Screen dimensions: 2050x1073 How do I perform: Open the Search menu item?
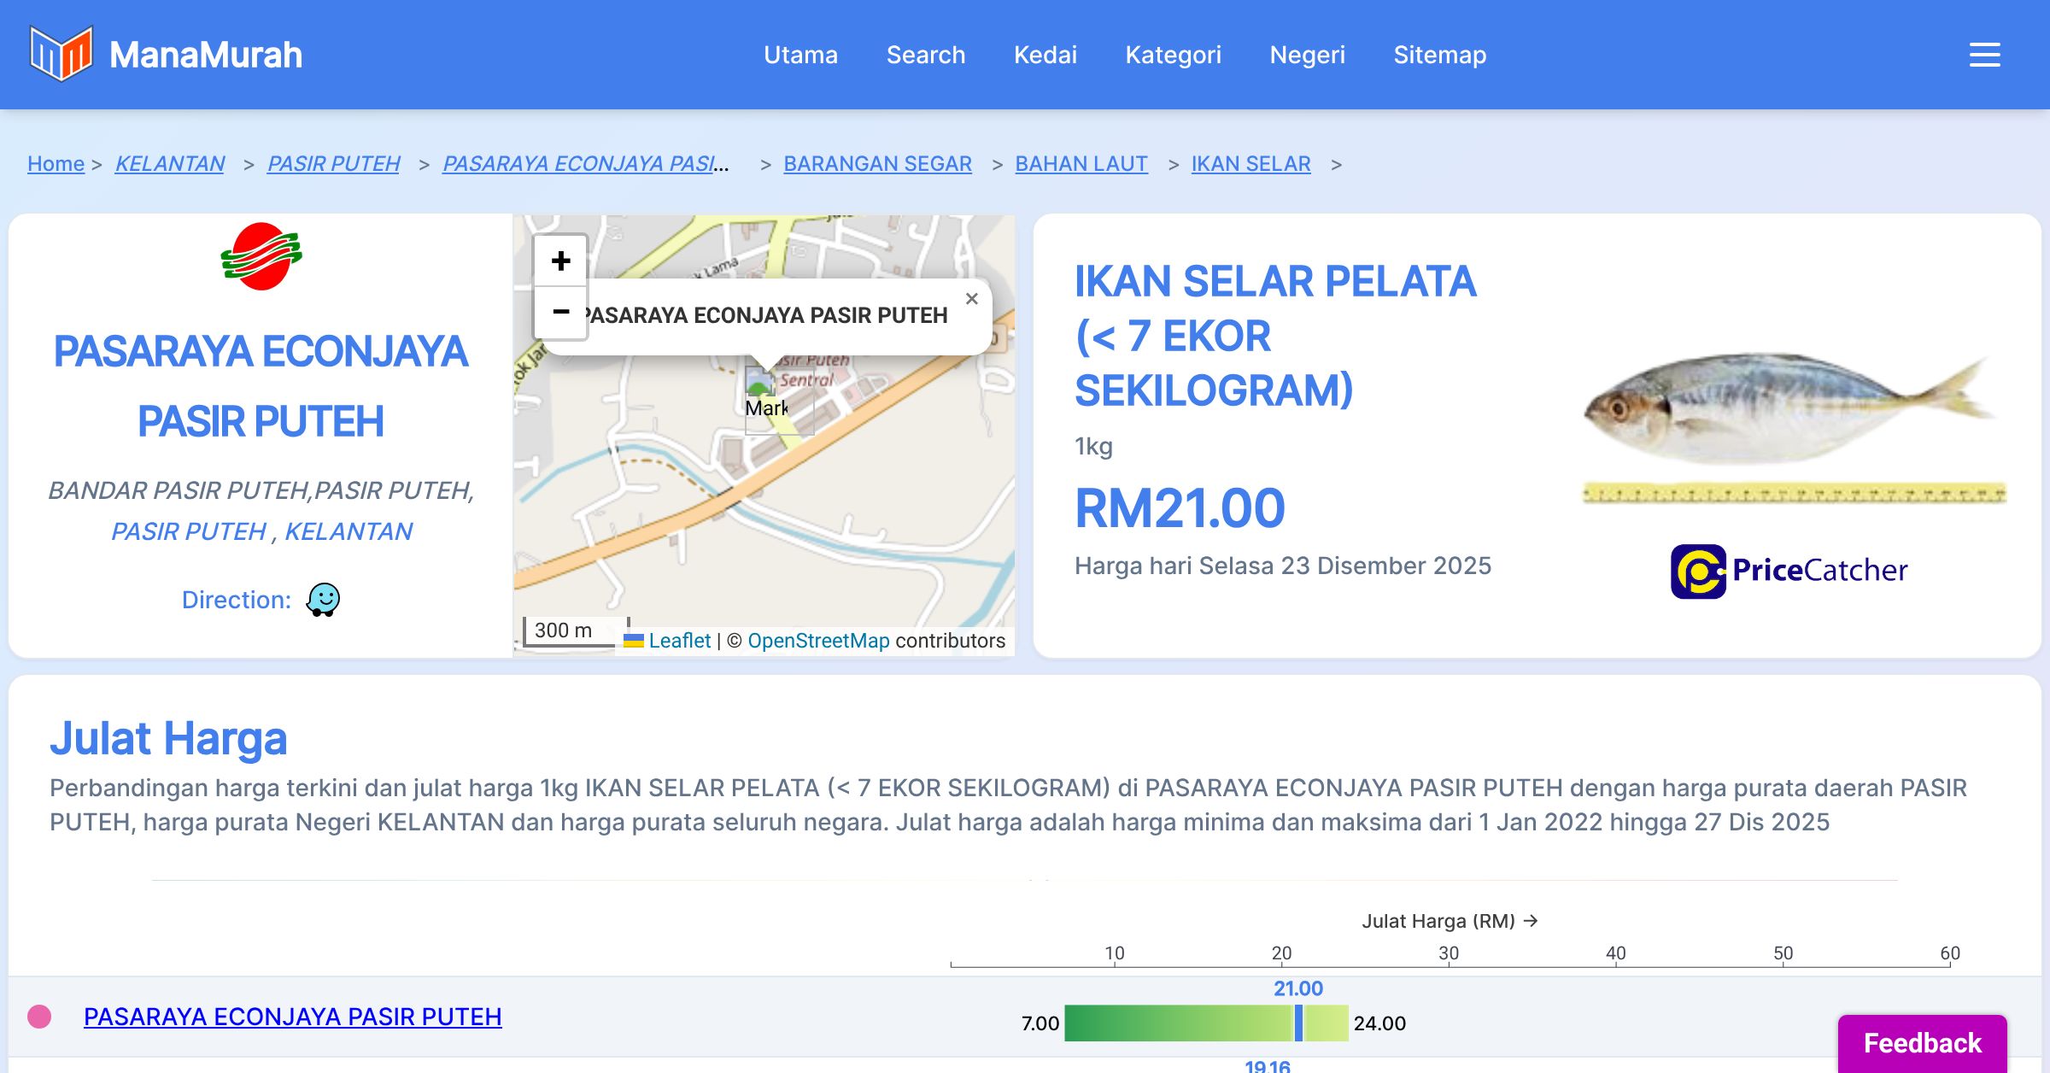925,55
